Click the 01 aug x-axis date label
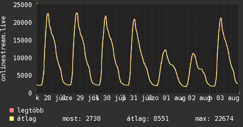Image resolution: width=243 pixels, height=127 pixels. (174, 98)
